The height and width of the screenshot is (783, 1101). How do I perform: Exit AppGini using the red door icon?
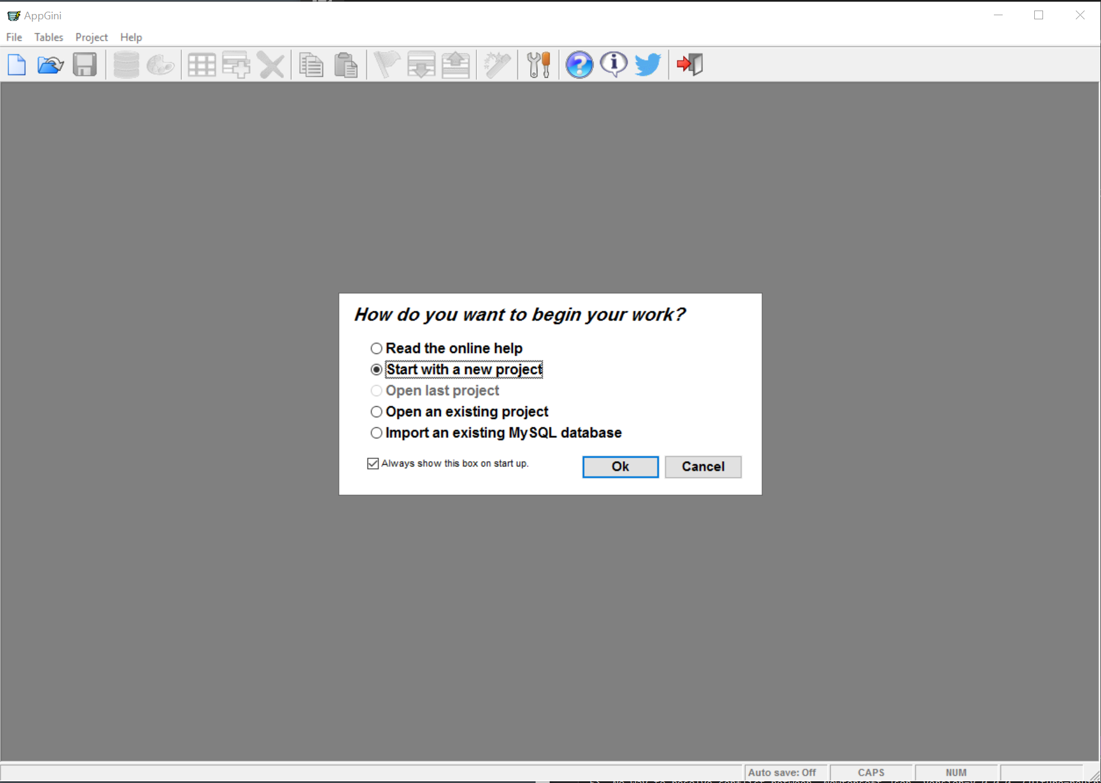point(689,64)
